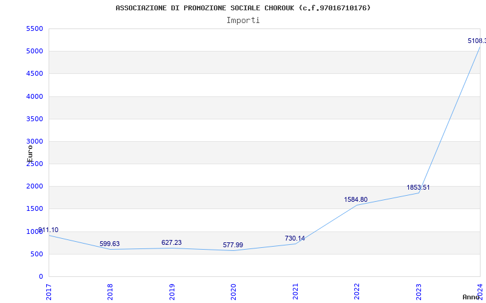Viewport: 486px width, 303px height.
Task: Click the 4000 y-axis tick label
Action: pos(35,96)
